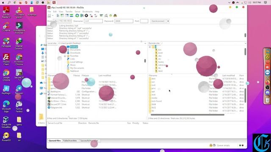Open the Server menu
The height and width of the screenshot is (152, 271).
(77, 11)
